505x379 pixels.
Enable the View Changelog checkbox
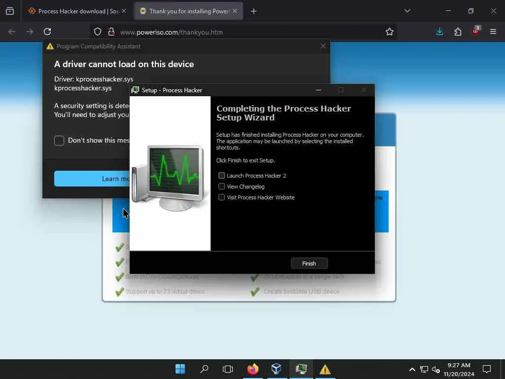221,186
